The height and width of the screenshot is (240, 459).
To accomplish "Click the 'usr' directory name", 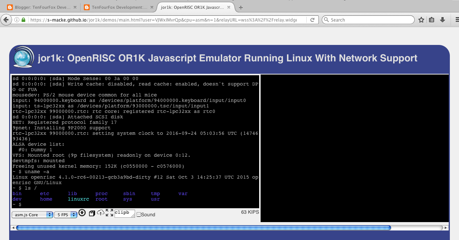I will point(156,199).
